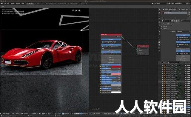Adjust the Diffuse Weight slider
The width and height of the screenshot is (191, 117).
click(111, 65)
